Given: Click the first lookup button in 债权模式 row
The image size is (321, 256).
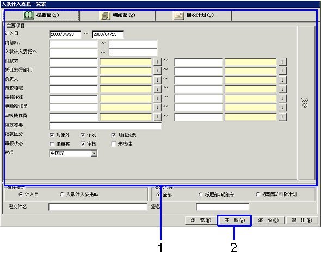Looking at the screenshot, I should click(x=157, y=89).
